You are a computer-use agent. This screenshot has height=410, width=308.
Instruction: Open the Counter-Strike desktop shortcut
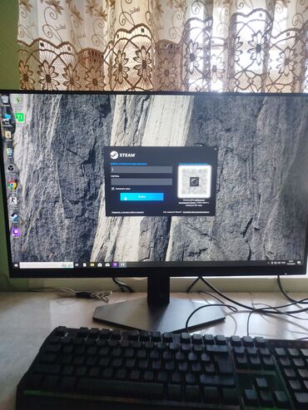pos(13,201)
